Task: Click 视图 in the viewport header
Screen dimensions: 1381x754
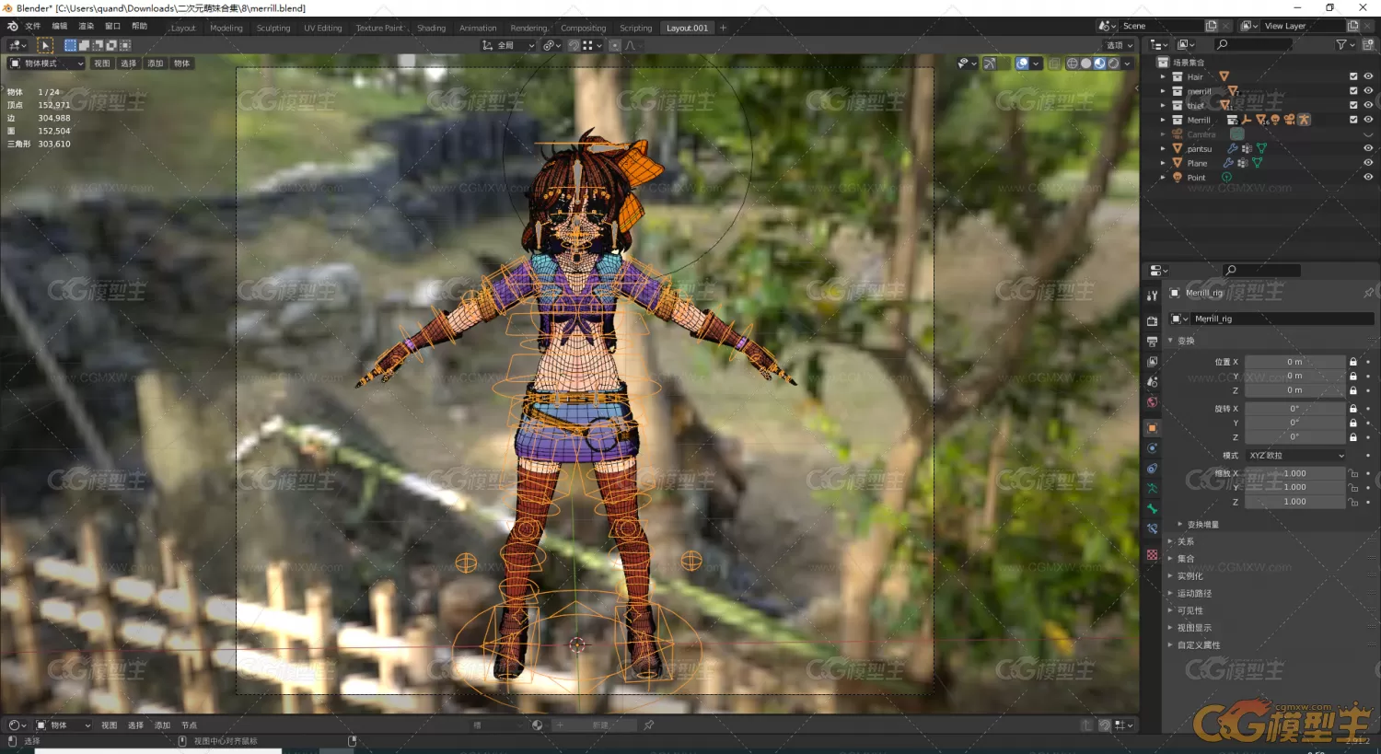Action: [x=102, y=64]
